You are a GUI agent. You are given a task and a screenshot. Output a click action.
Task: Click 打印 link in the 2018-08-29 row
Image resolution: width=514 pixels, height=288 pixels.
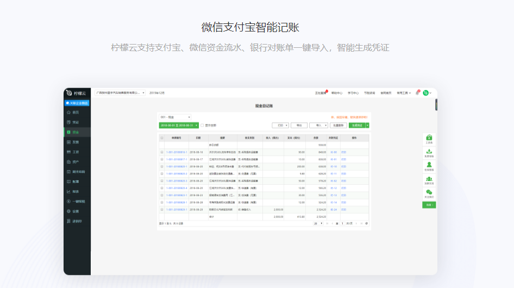(343, 210)
